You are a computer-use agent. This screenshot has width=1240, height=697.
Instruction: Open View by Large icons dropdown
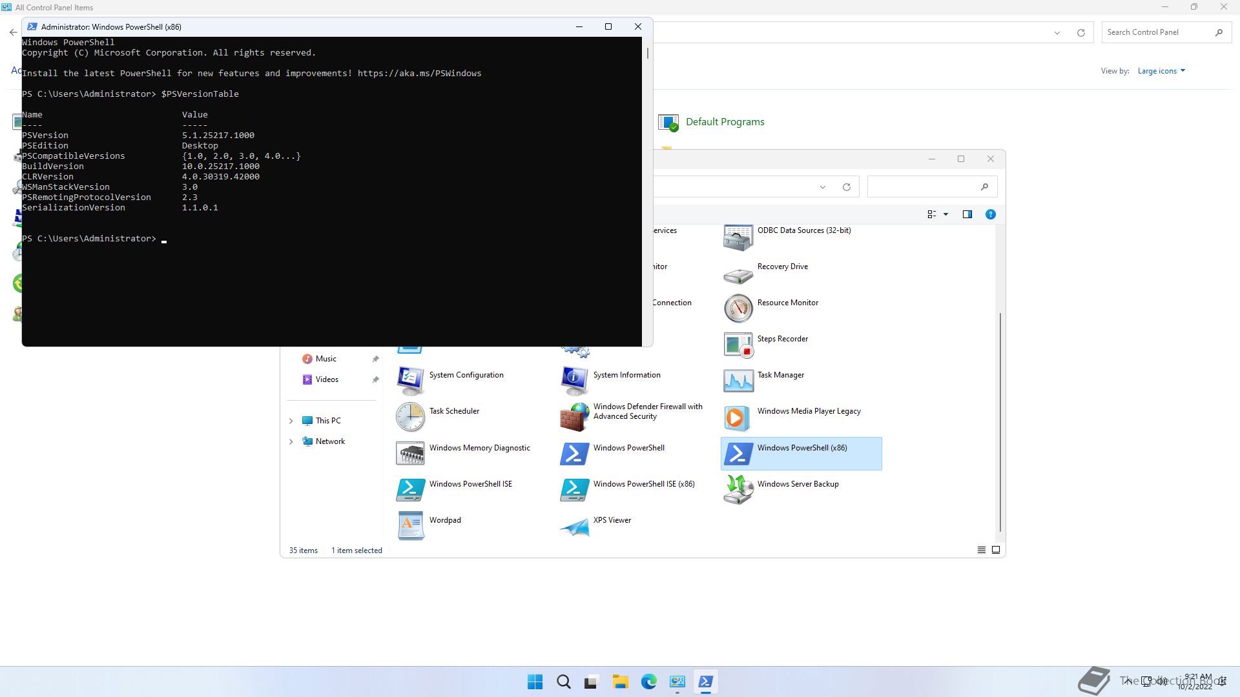(1161, 71)
